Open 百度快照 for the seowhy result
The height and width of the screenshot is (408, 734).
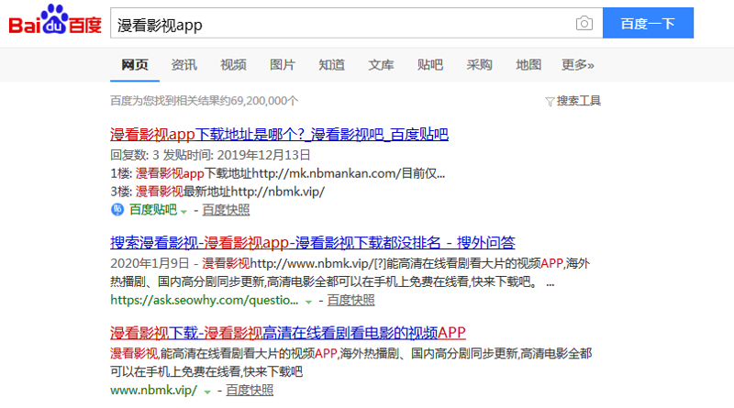[x=350, y=300]
